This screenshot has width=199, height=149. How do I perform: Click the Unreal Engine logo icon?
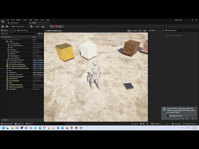[3, 21]
